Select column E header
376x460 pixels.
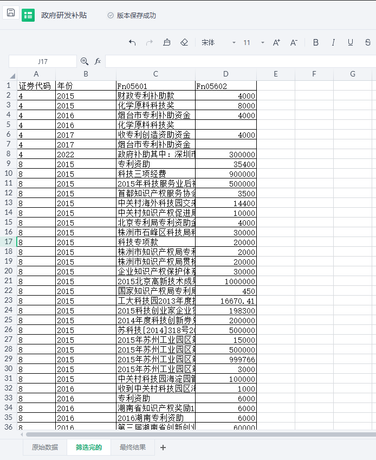coord(275,74)
